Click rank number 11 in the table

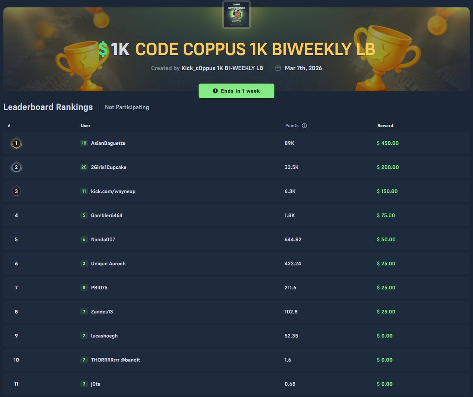(x=16, y=384)
